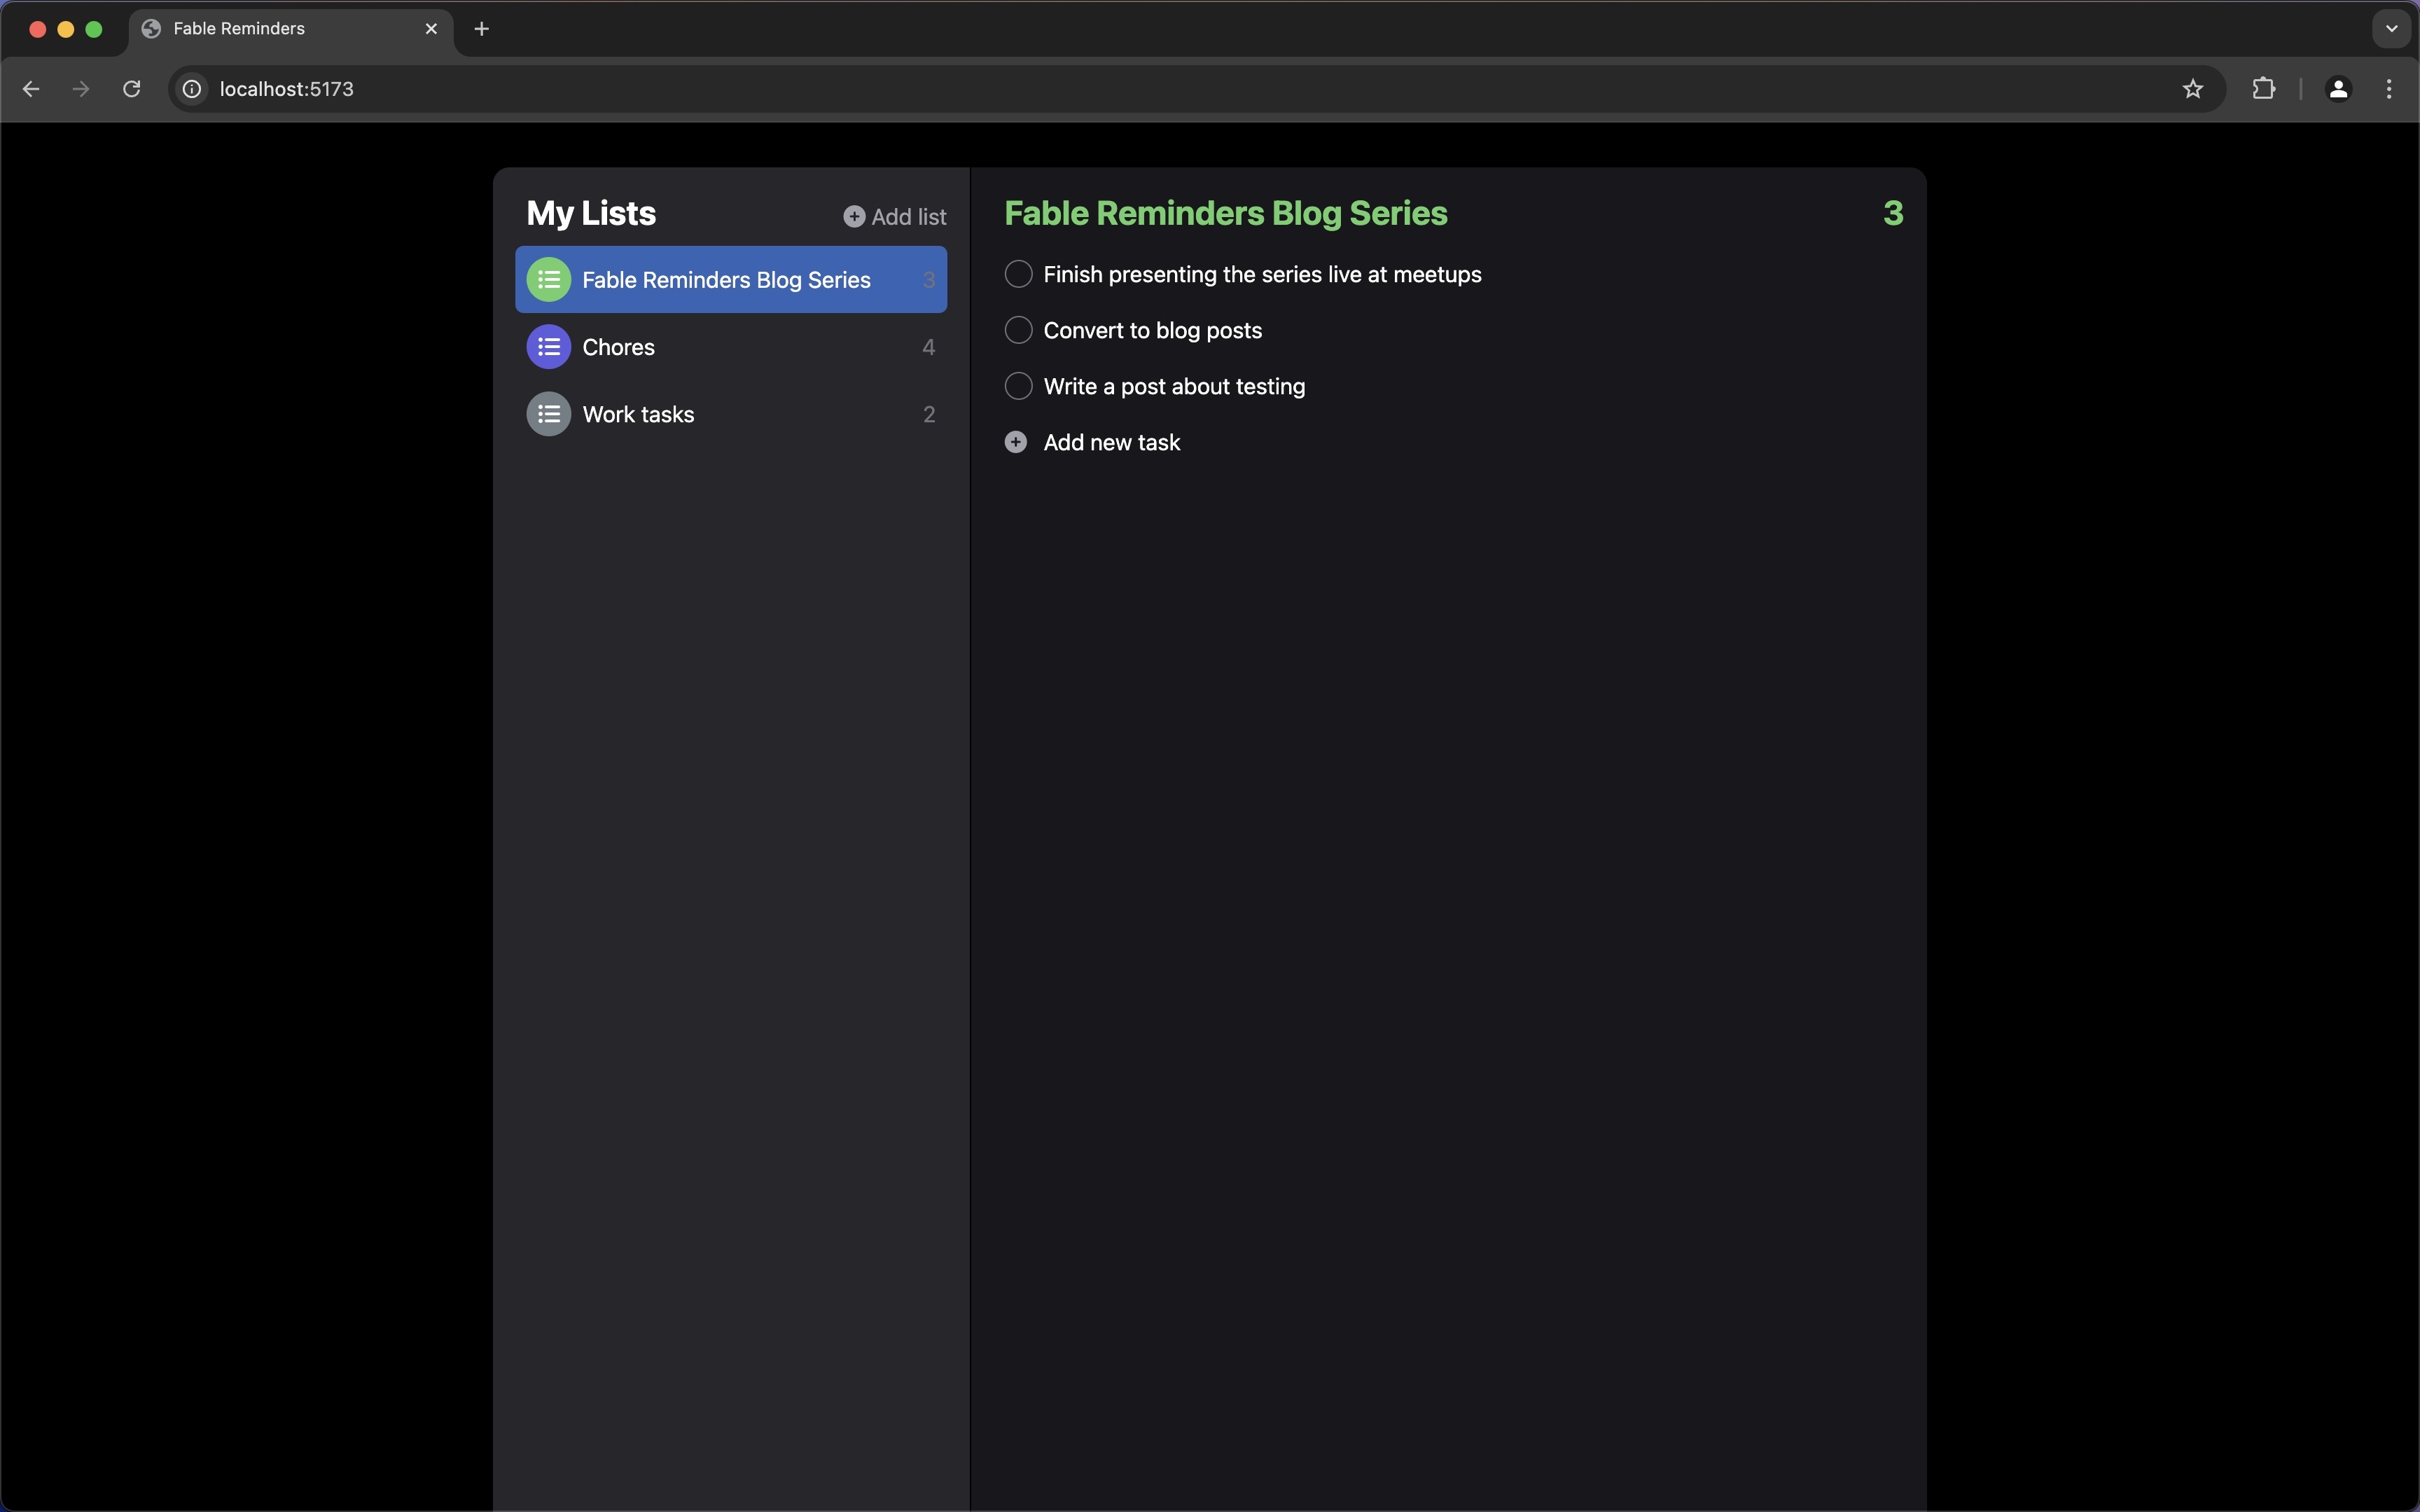The image size is (2420, 1512).
Task: Click the count 4 beside Chores
Action: tap(929, 347)
